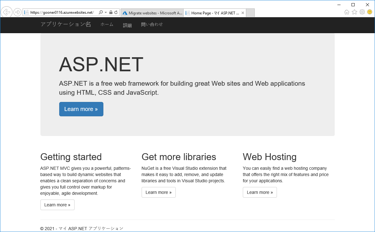Close the Home Page tab
375x232 pixels.
pyautogui.click(x=243, y=13)
